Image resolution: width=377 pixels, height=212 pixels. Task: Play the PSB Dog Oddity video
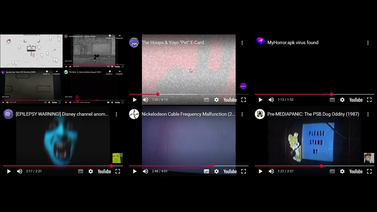260,171
